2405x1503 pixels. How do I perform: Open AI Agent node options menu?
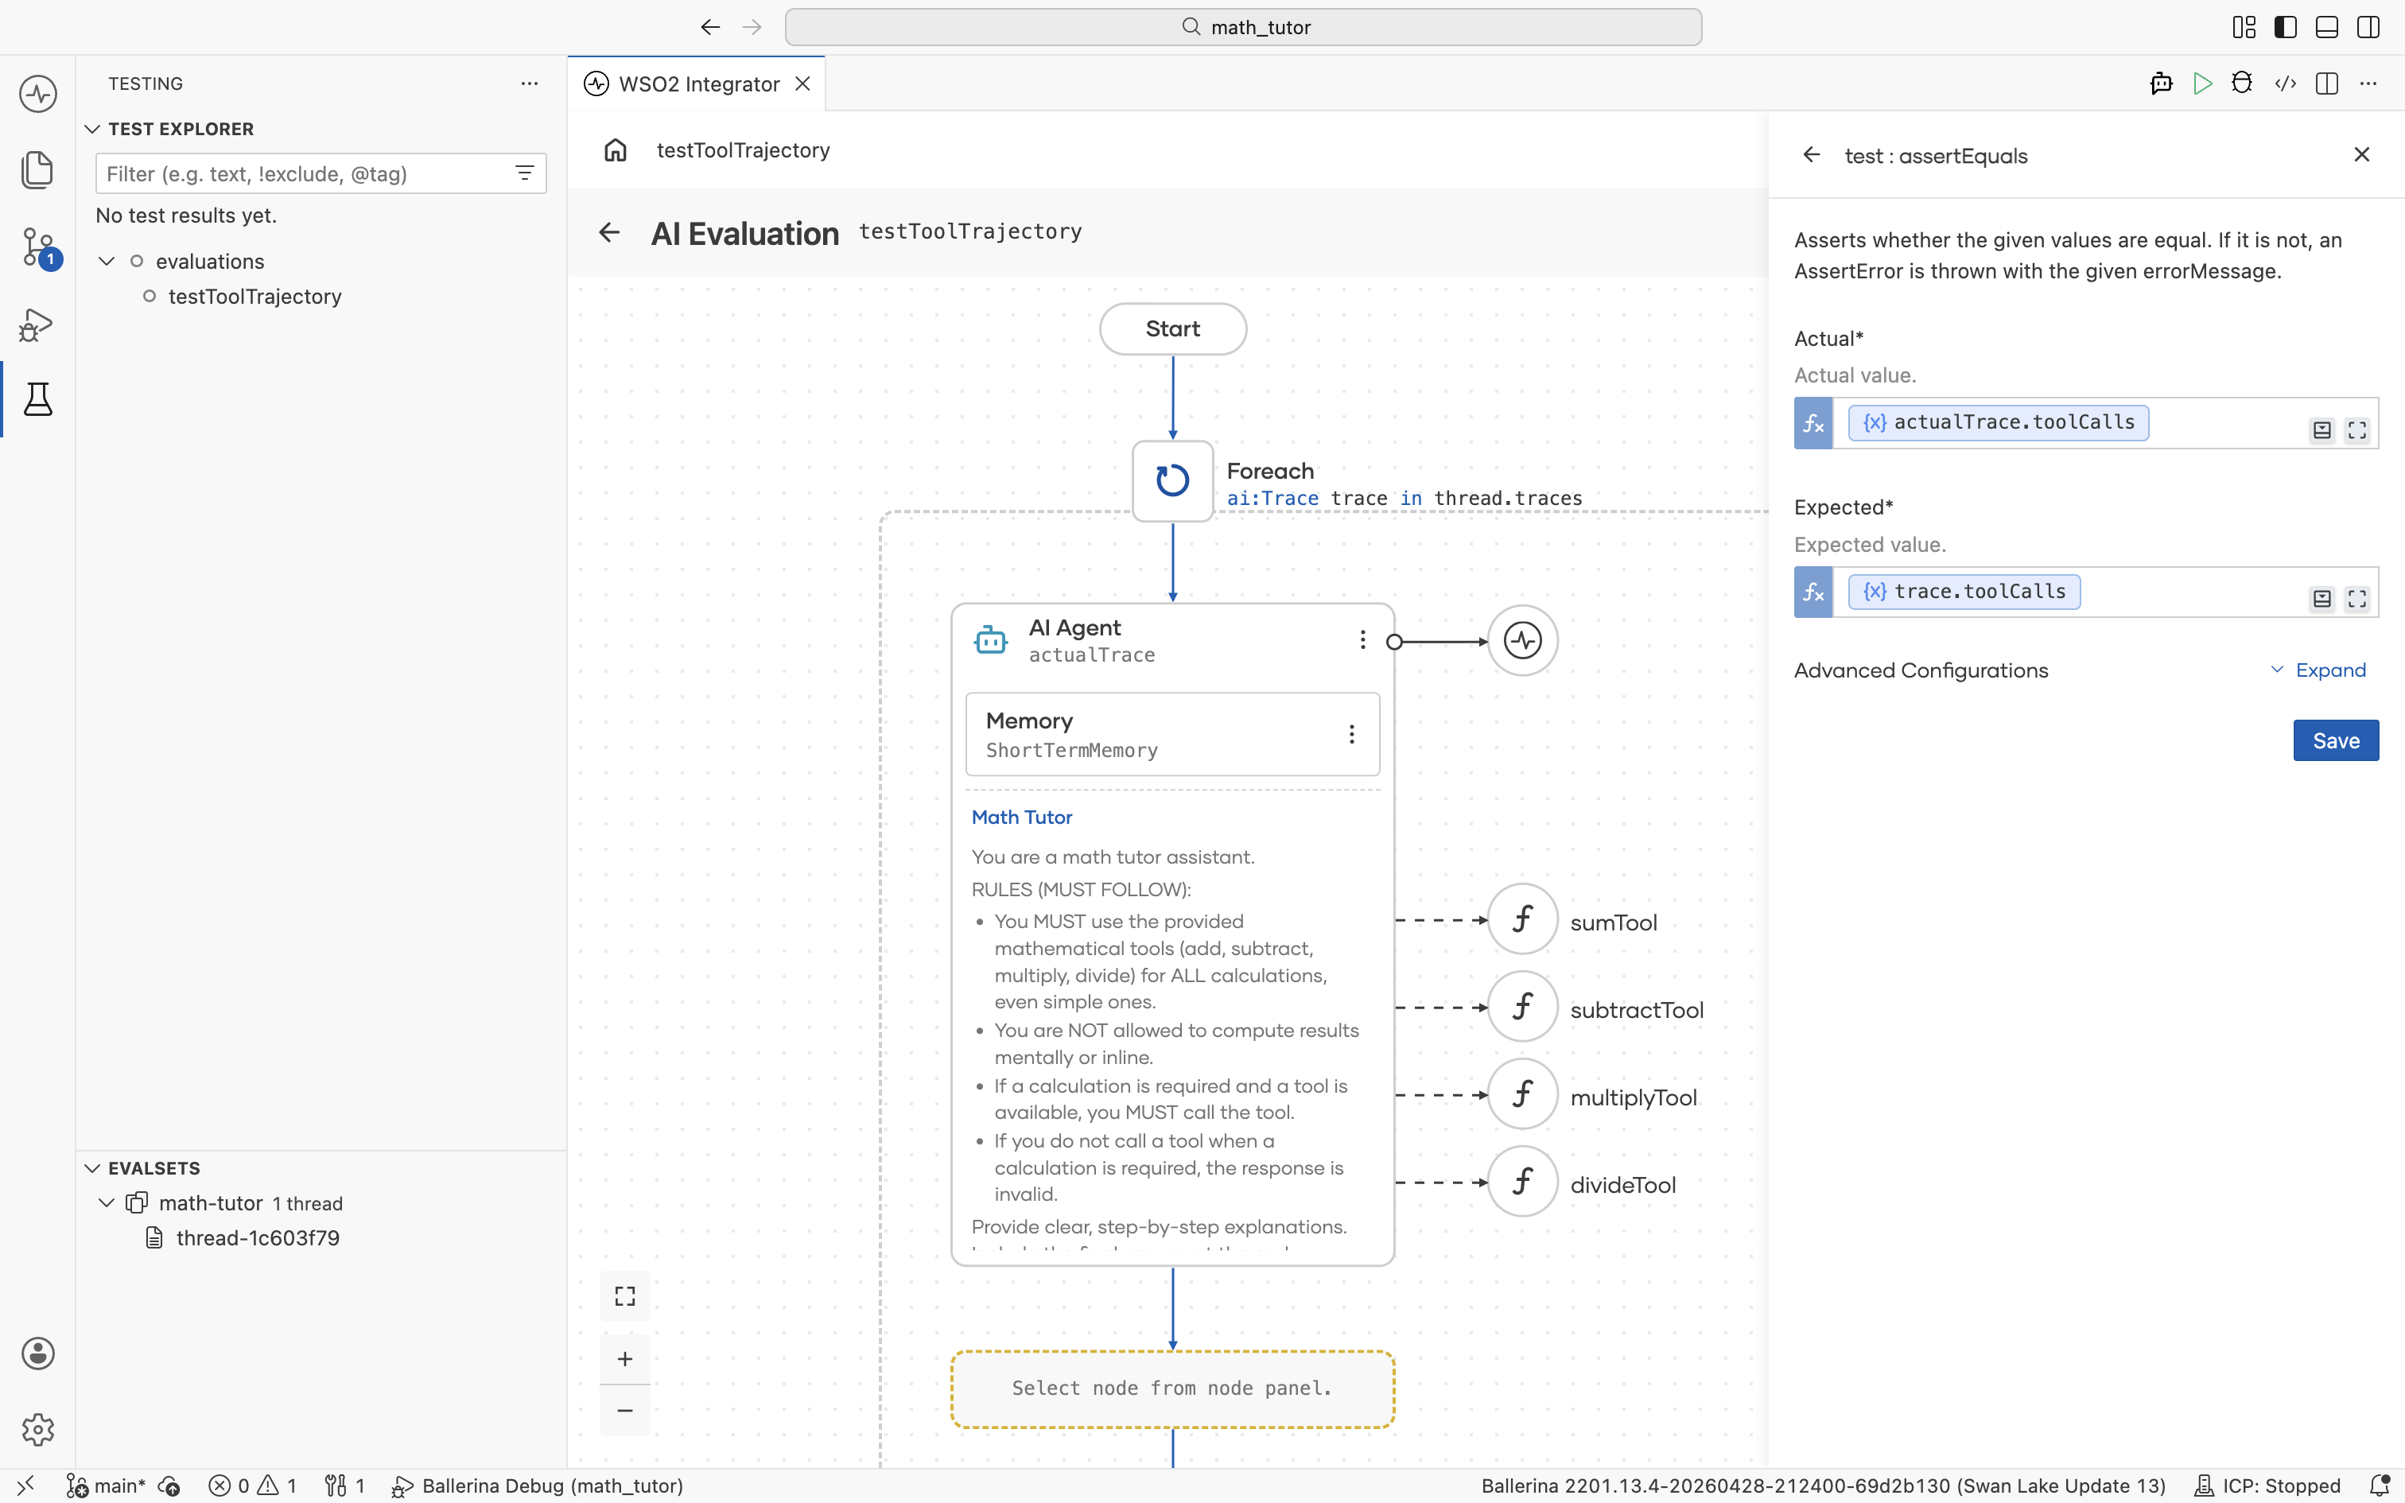[x=1362, y=640]
